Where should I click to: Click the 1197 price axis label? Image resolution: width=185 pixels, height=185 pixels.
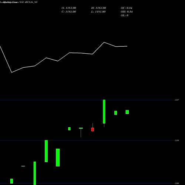[177, 100]
